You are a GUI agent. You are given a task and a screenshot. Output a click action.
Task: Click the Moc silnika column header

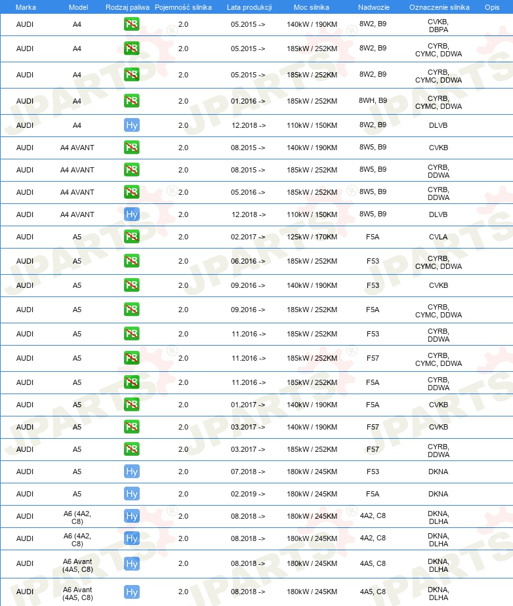311,7
